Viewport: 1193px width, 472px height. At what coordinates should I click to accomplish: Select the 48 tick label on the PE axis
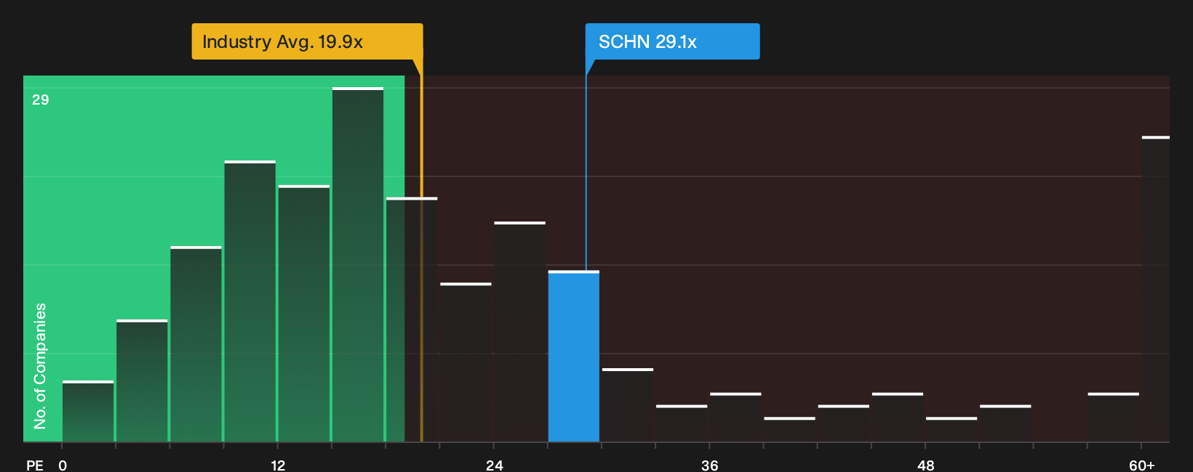tap(926, 465)
